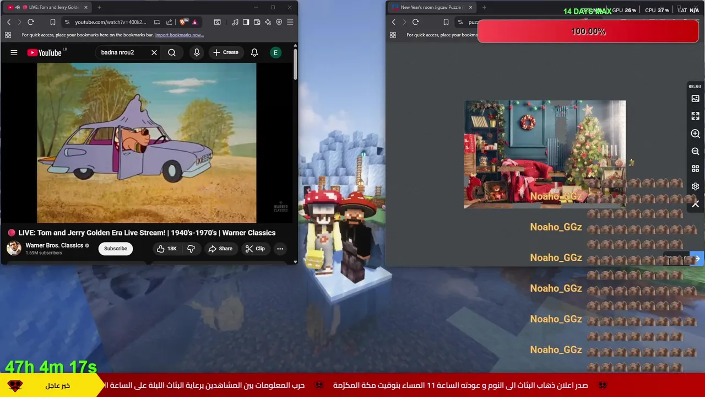Toggle puzzle fullscreen mode

click(696, 116)
